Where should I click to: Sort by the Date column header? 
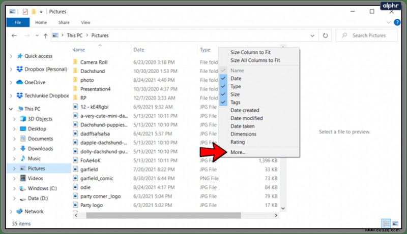coord(139,50)
